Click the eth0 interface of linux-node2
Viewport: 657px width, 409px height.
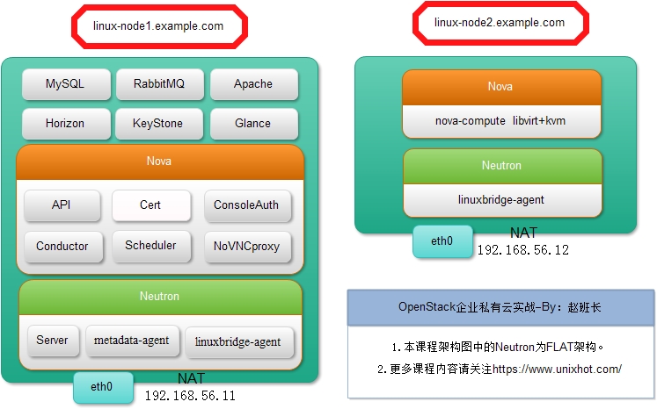(442, 241)
